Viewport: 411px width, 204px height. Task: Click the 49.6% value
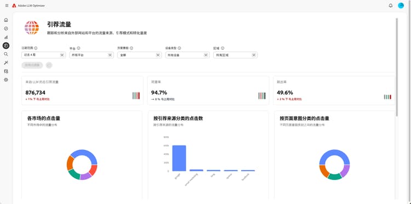(285, 92)
